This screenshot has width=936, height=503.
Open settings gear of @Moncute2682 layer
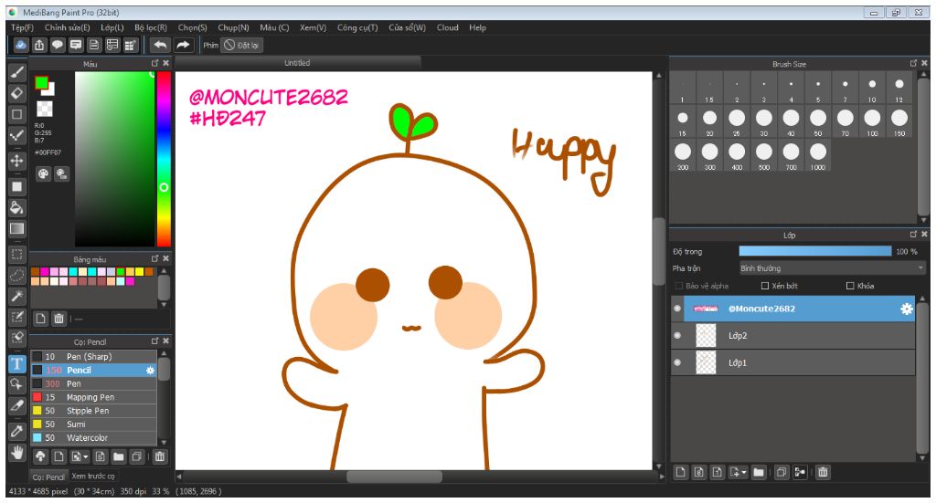point(906,309)
